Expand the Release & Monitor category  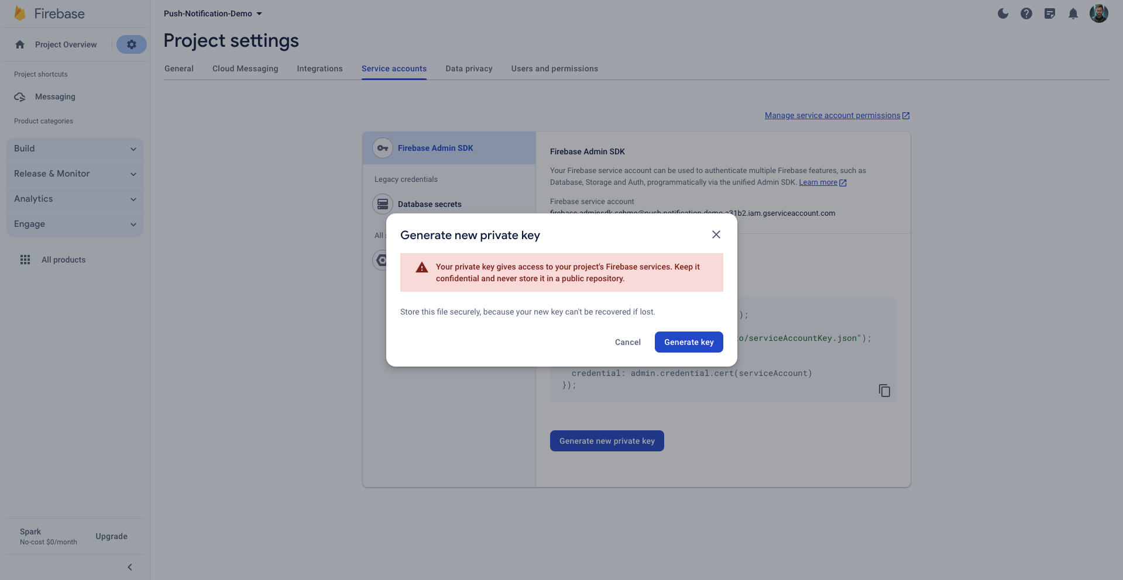click(75, 174)
